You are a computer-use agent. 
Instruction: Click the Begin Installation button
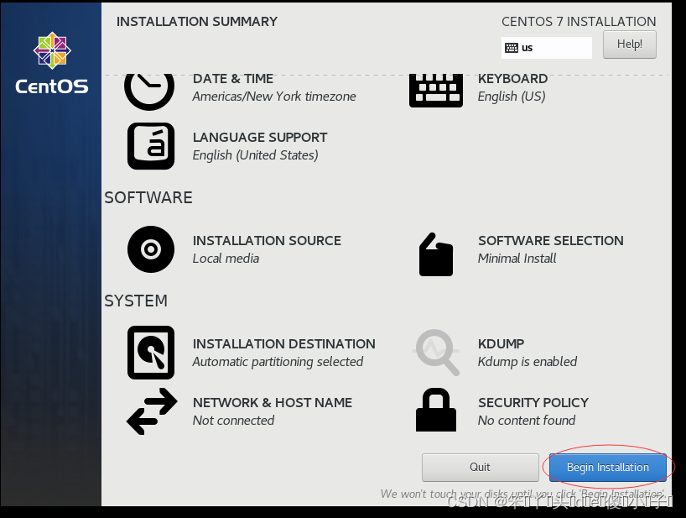608,467
